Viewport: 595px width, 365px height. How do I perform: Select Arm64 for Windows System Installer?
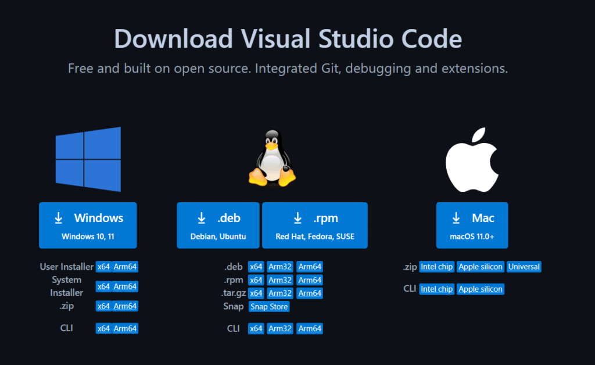coord(125,287)
